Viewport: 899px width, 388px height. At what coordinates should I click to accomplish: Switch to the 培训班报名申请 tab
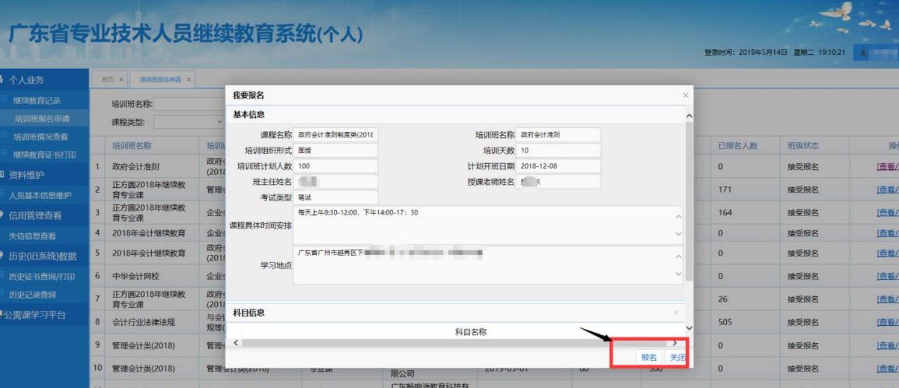coord(160,79)
